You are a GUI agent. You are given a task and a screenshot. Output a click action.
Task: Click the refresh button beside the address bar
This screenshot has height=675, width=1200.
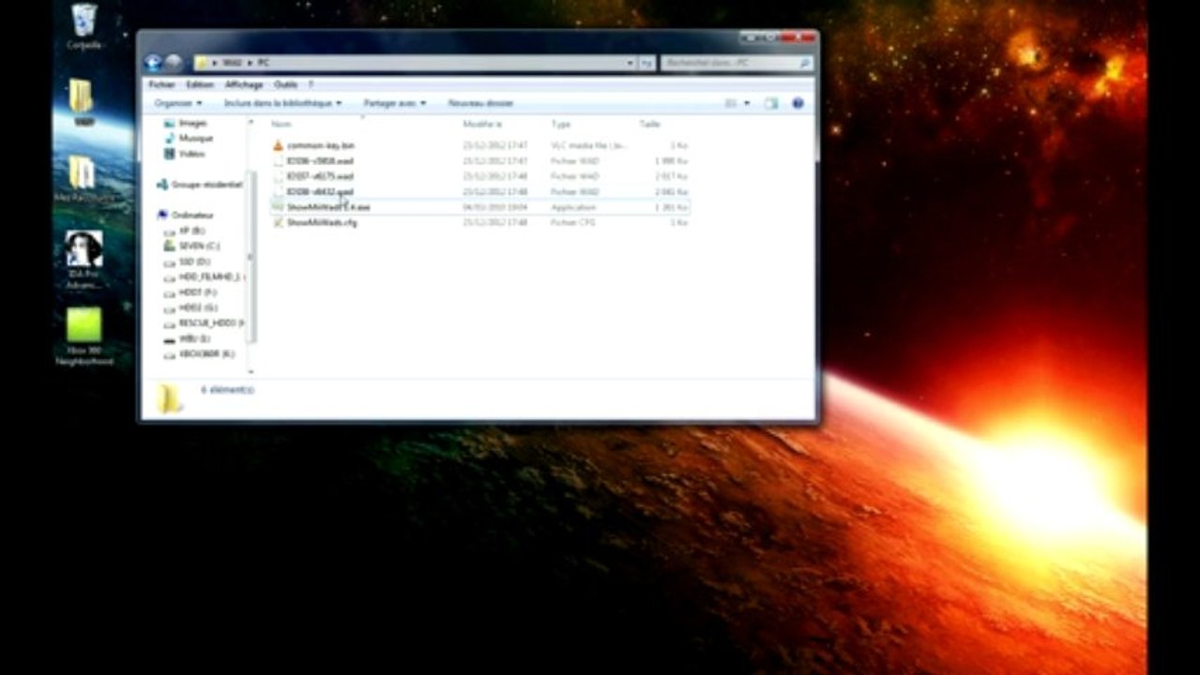(x=647, y=63)
